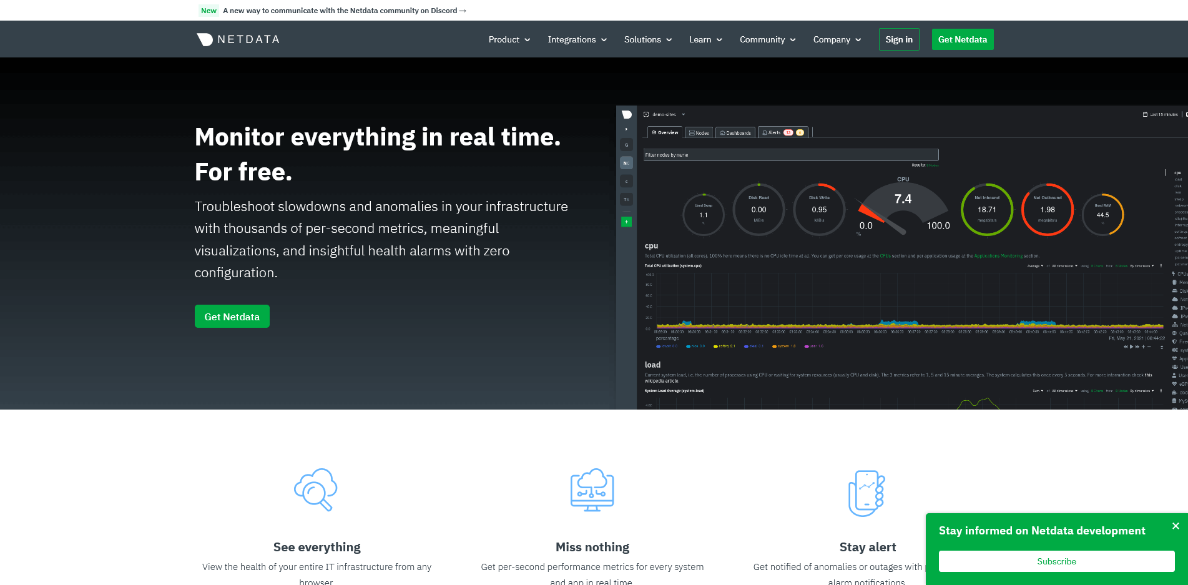1188x585 pixels.
Task: Close the Stay informed subscribe popup
Action: 1176,526
